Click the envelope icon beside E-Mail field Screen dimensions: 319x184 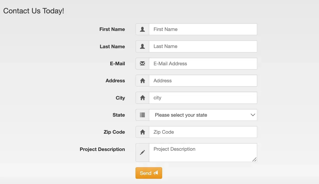point(142,63)
